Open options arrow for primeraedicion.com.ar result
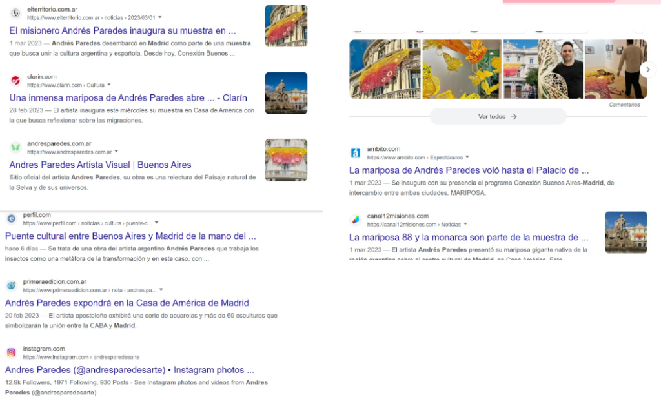 (x=161, y=290)
